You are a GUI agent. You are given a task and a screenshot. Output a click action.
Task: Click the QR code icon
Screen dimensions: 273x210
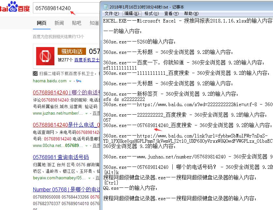click(35, 73)
